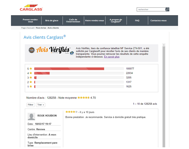Click the review date 18/03/17 19:17
The width and height of the screenshot is (189, 149).
43,124
